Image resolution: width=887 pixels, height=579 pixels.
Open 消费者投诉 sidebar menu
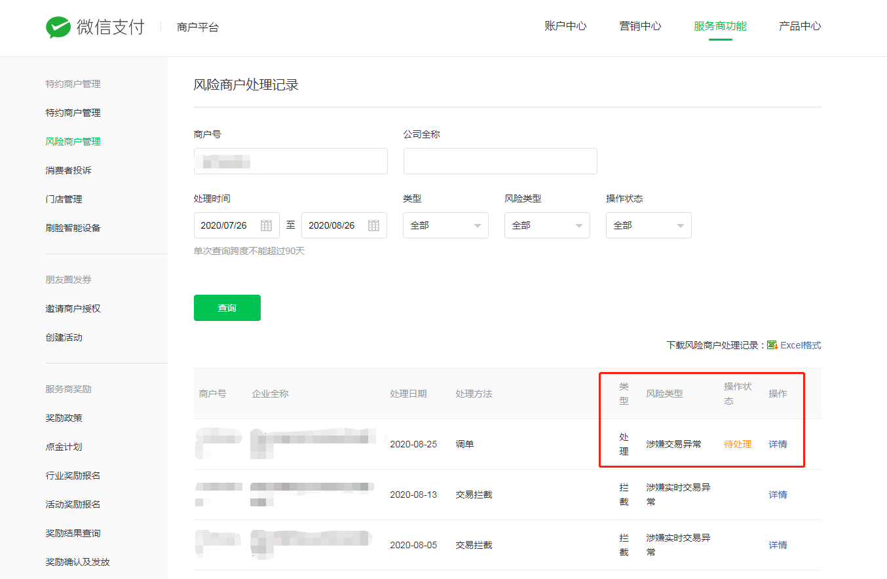point(68,170)
